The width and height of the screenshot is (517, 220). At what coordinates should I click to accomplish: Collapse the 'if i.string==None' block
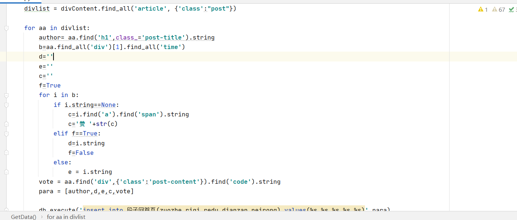[x=6, y=105]
